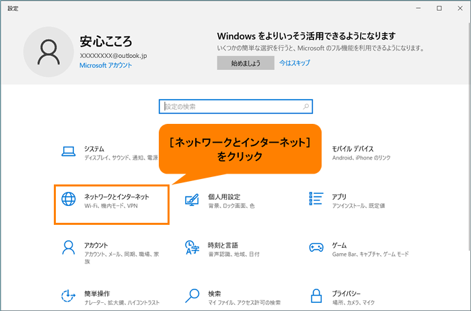Click the Android、iPhone のリンク description
The width and height of the screenshot is (471, 311).
361,158
